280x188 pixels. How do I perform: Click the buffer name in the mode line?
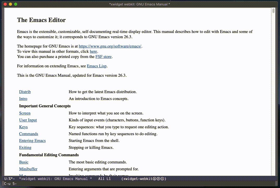(55, 179)
